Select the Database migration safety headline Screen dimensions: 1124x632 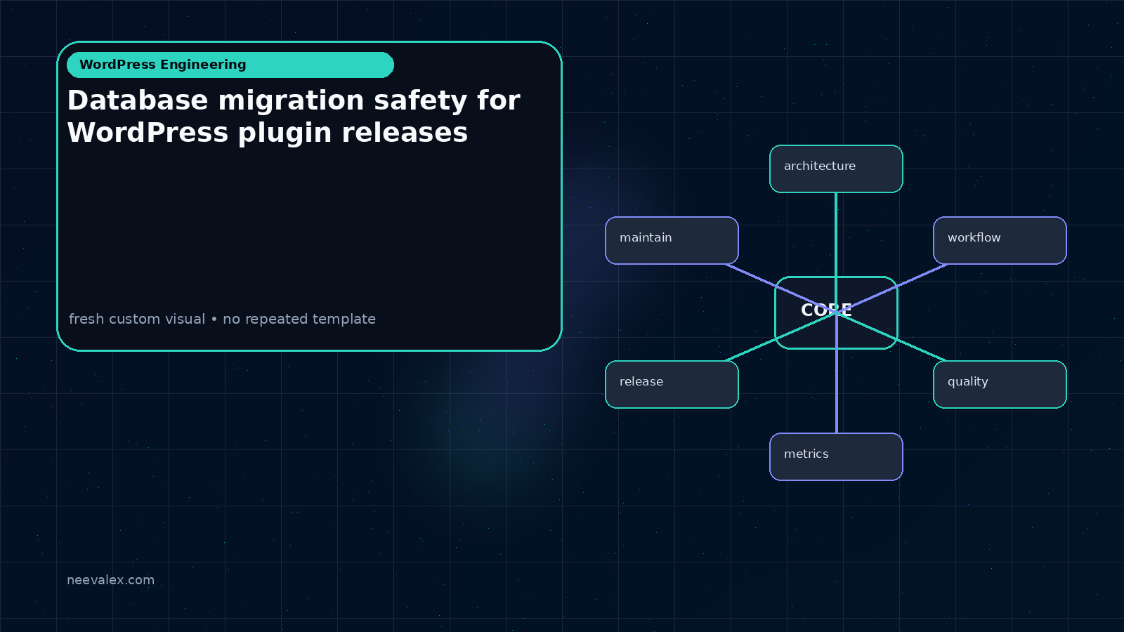click(294, 117)
